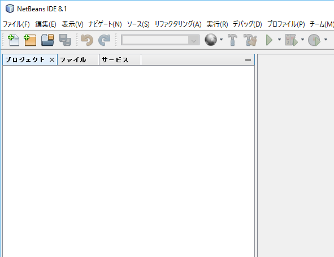Open the project configuration combo box
The height and width of the screenshot is (257, 334).
pyautogui.click(x=160, y=40)
